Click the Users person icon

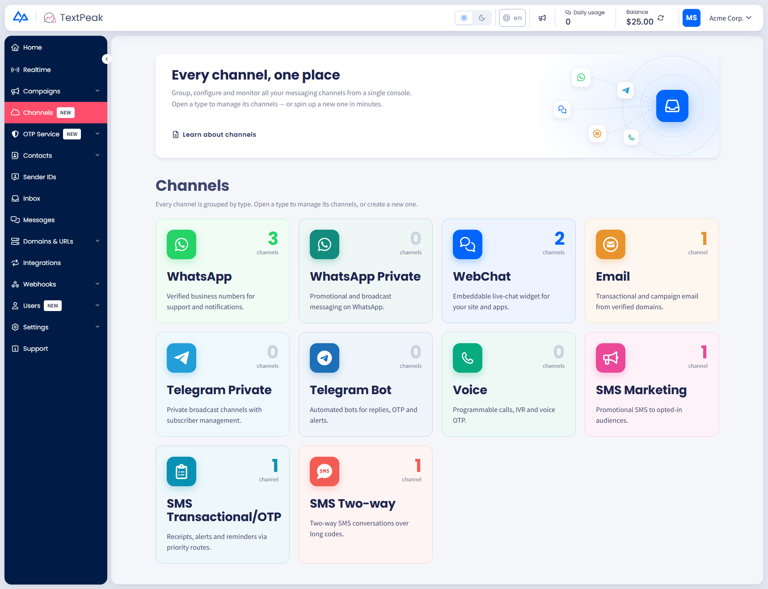click(x=15, y=306)
